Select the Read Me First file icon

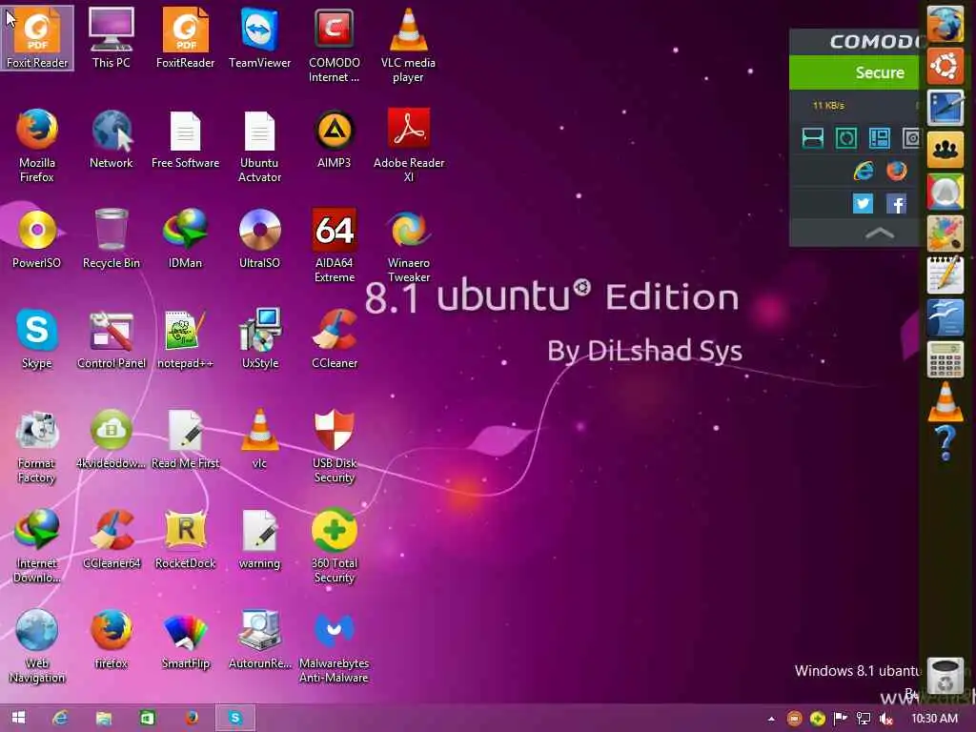tap(186, 438)
